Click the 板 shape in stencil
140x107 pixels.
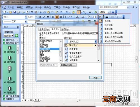pos(9,70)
